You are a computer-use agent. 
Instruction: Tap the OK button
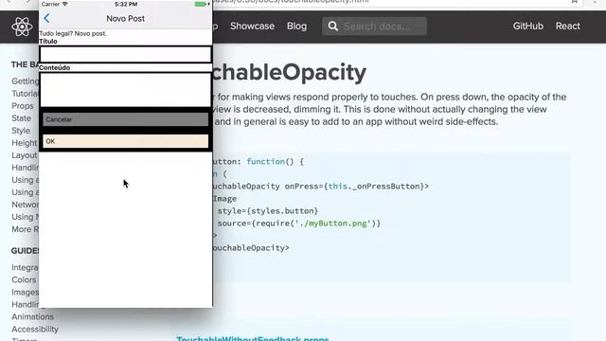[126, 141]
